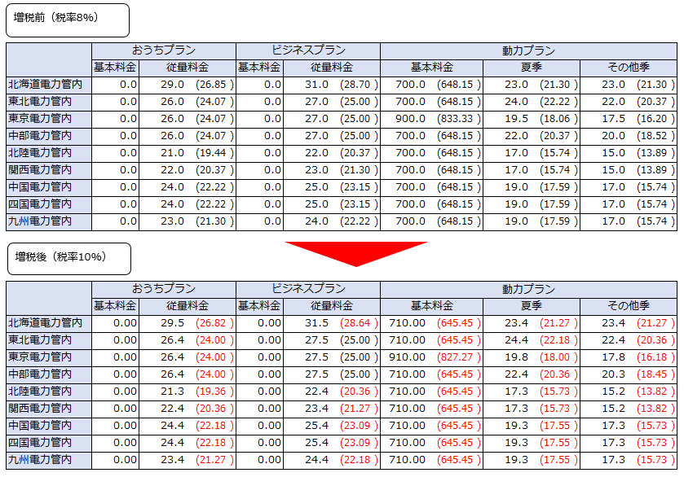This screenshot has width=684, height=477.
Task: Click the red '(19.36' value in Hokuriku's row
Action: 210,392
